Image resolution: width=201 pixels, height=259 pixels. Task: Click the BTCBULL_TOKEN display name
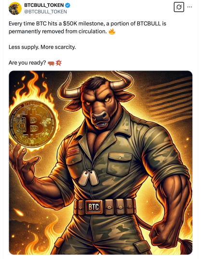(44, 5)
